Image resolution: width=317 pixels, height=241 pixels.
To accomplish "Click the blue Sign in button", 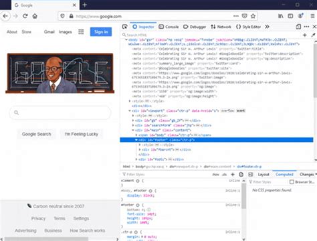I will tap(101, 32).
